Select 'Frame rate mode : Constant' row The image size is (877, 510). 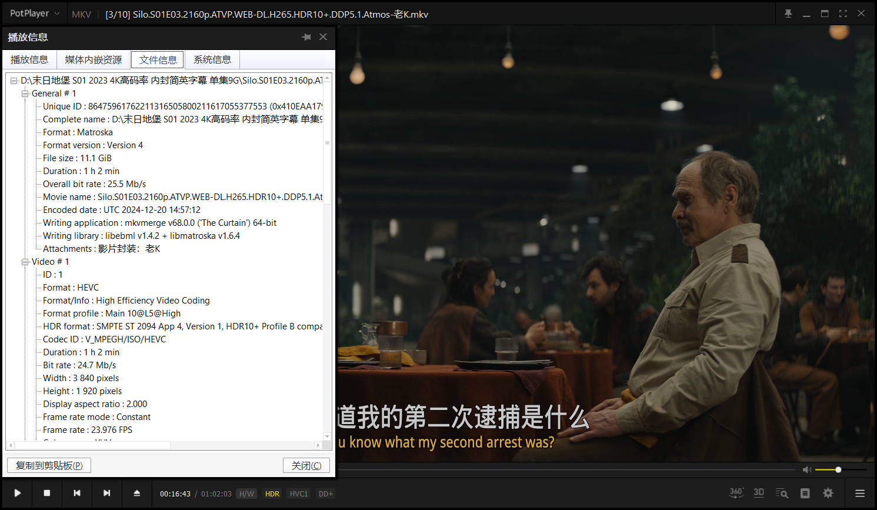(x=96, y=417)
